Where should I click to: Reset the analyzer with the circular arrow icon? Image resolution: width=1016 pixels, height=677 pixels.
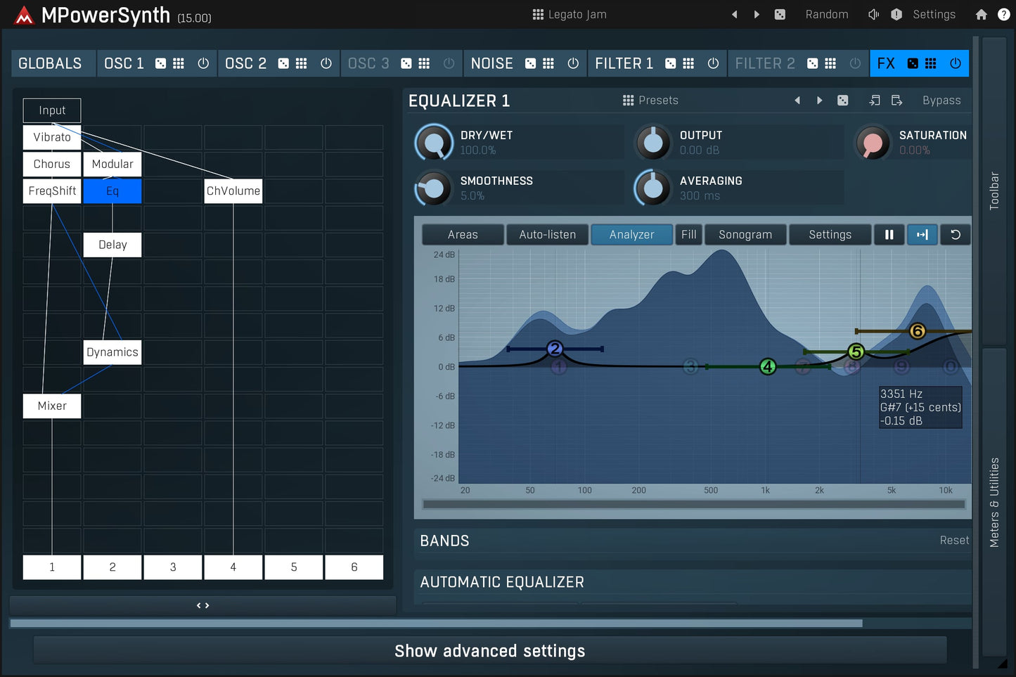click(x=956, y=234)
